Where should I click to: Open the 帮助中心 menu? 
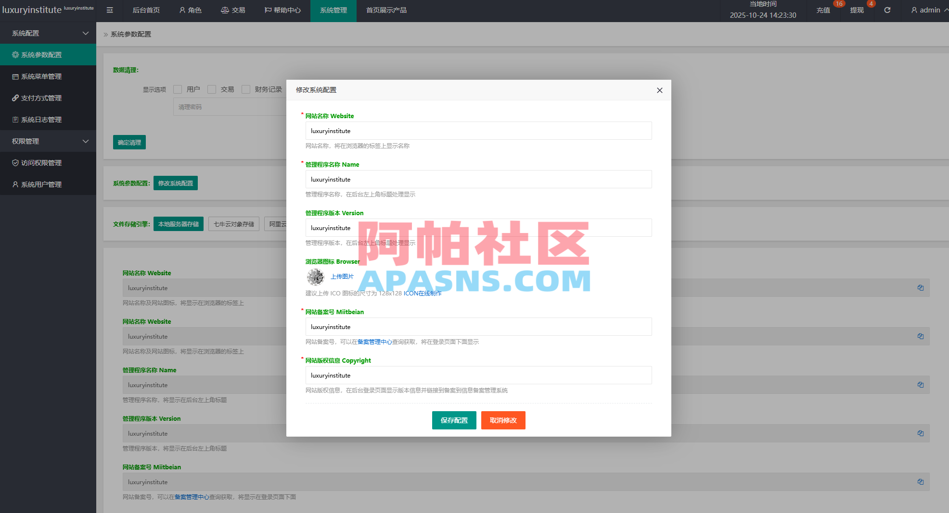[x=282, y=10]
